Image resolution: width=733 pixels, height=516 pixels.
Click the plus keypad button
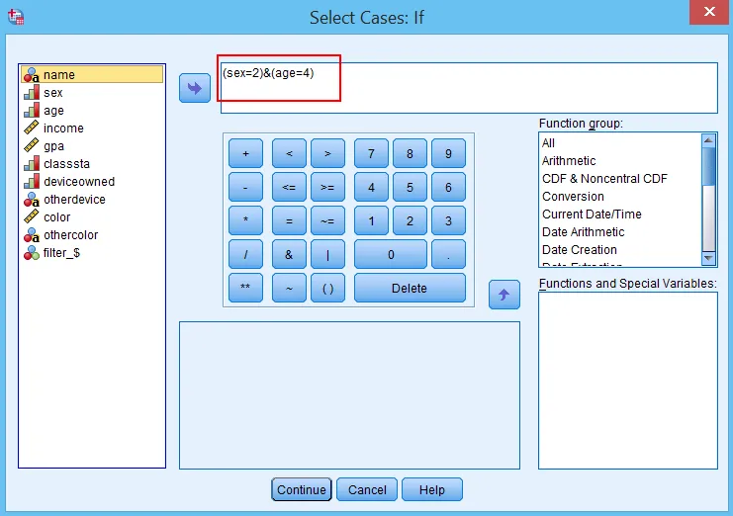[x=246, y=153]
